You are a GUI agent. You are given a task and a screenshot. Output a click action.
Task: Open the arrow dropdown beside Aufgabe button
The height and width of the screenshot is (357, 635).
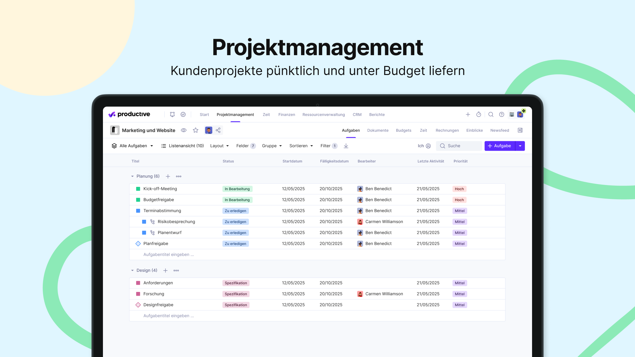coord(520,146)
